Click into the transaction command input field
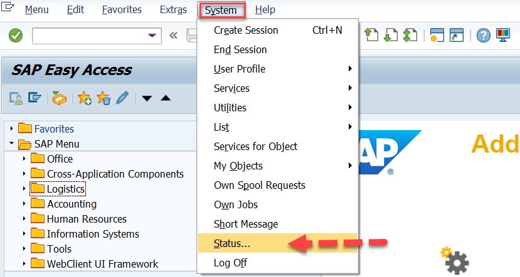This screenshot has width=520, height=277. (x=88, y=36)
